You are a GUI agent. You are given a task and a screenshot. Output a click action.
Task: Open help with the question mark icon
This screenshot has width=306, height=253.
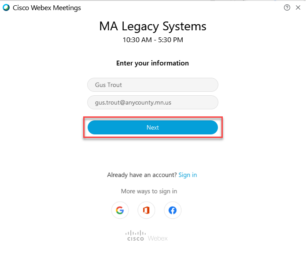coord(287,7)
